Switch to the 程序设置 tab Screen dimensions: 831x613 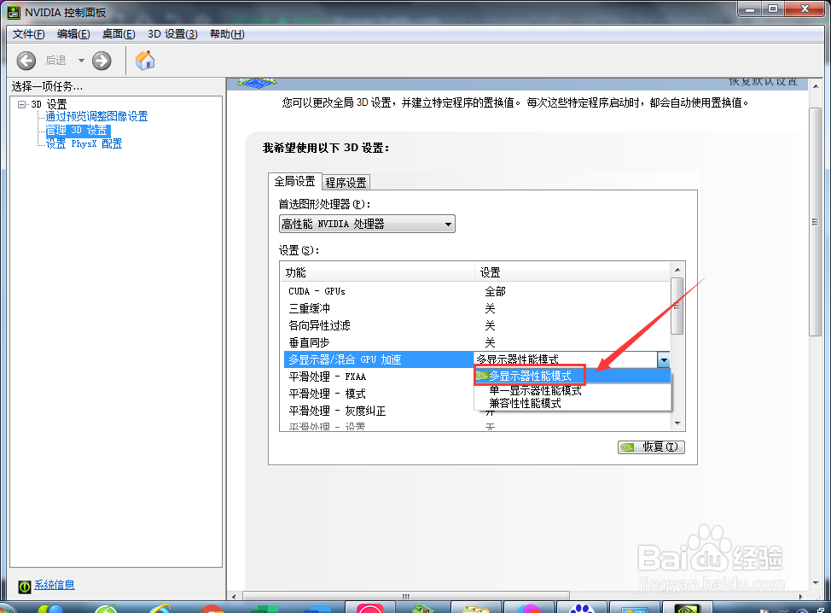[x=346, y=183]
